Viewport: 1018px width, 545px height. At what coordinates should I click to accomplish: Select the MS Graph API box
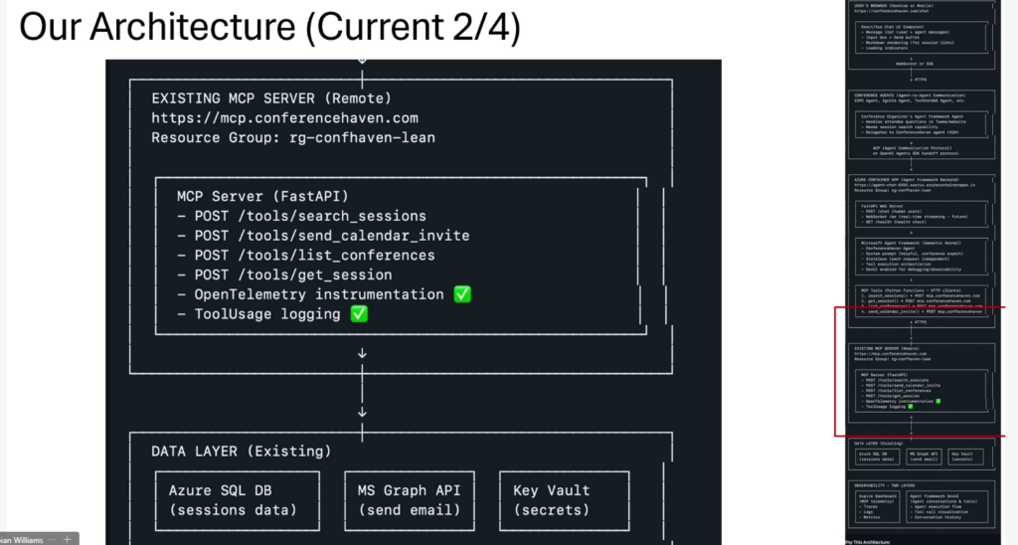pos(409,500)
